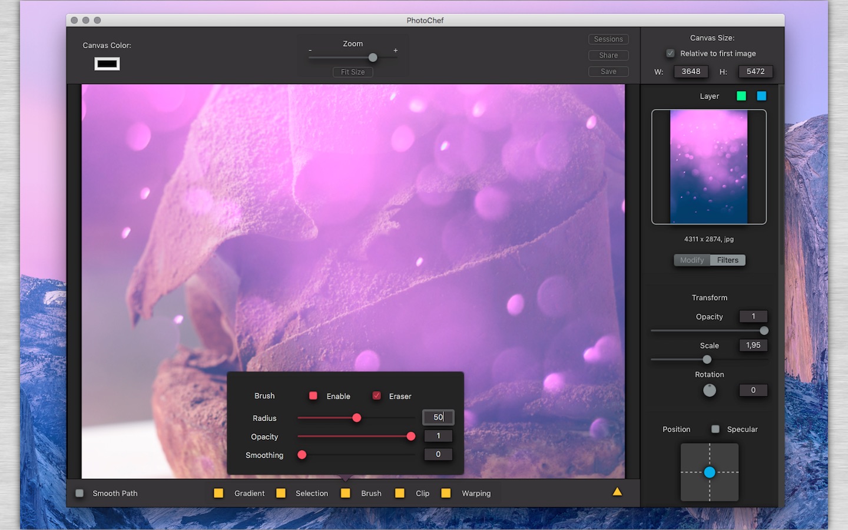Toggle Relative to first image checkbox
848x530 pixels.
(x=670, y=54)
